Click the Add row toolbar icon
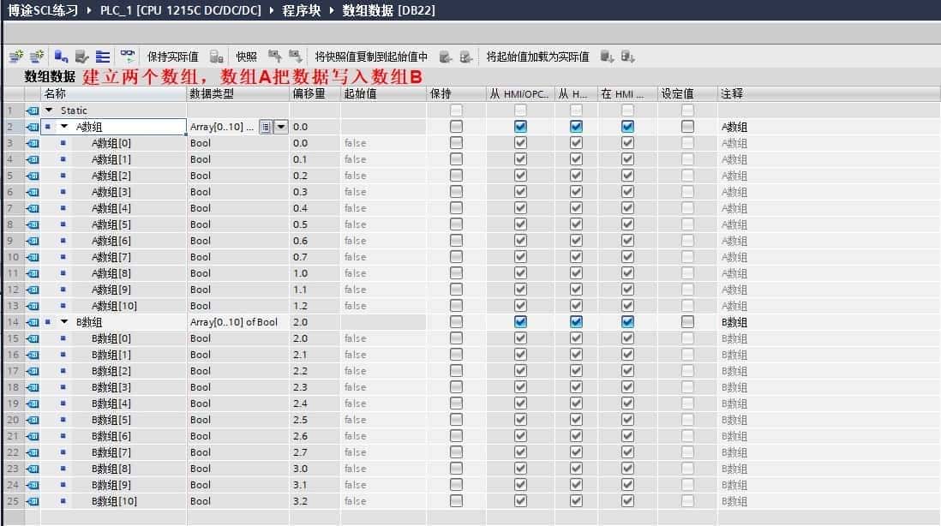This screenshot has width=941, height=526. click(36, 56)
